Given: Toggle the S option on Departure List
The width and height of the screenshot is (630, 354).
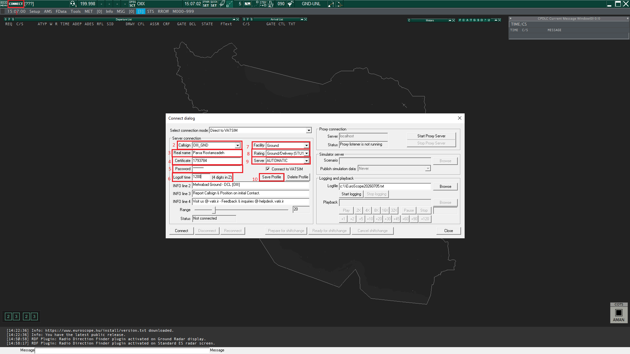Looking at the screenshot, I should pyautogui.click(x=13, y=19).
